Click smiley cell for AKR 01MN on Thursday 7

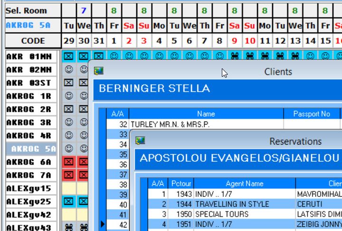click(204, 56)
